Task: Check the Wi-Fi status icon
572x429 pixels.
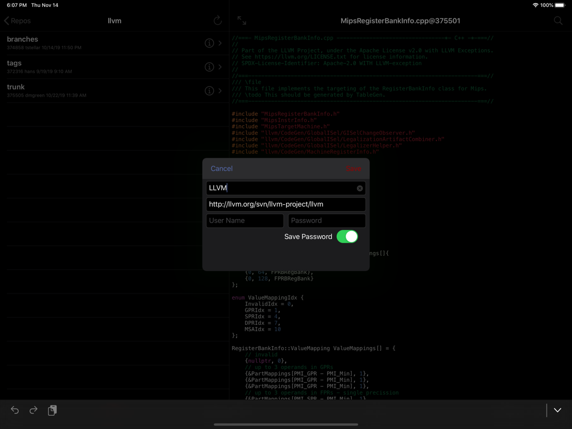Action: pos(535,5)
